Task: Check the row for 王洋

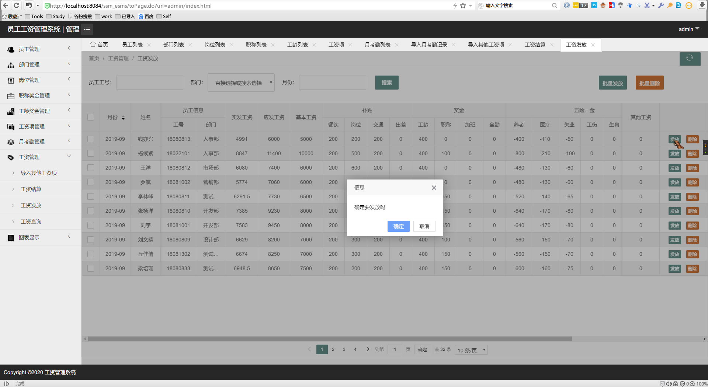Action: (91, 168)
